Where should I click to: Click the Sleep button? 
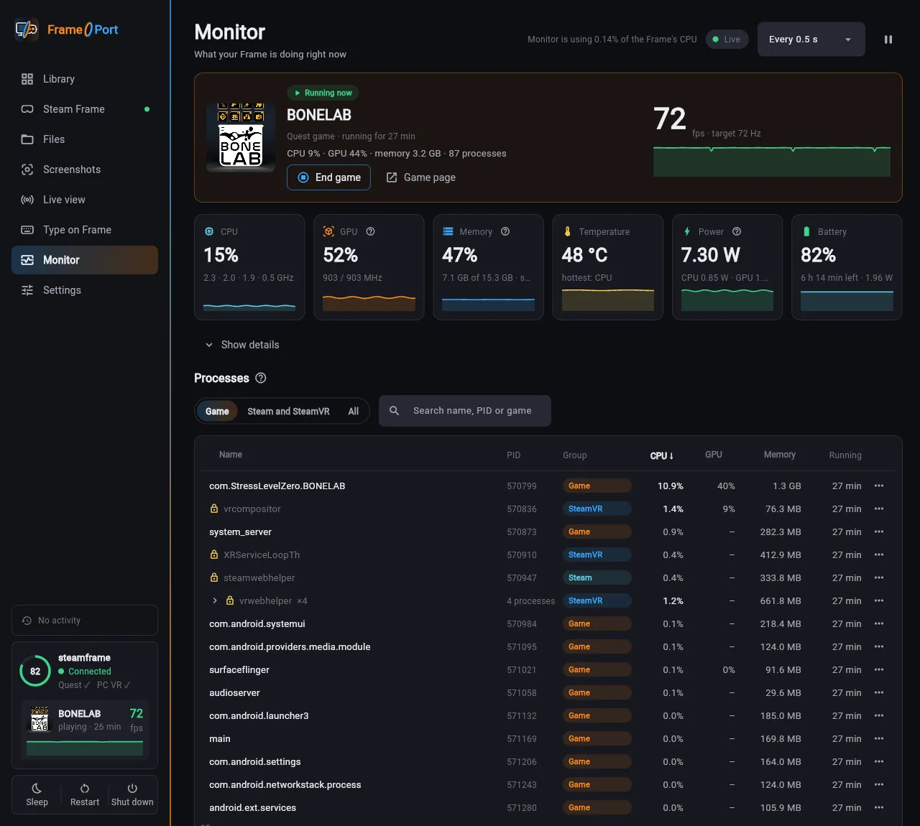(37, 794)
